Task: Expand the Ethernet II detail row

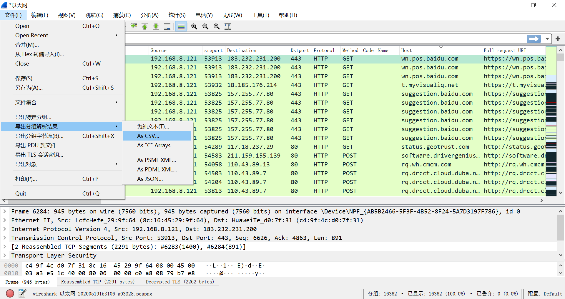Action: click(5, 220)
